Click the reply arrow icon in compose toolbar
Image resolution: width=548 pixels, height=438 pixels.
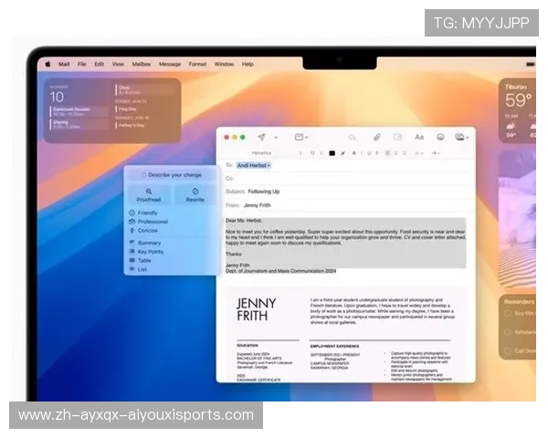(x=352, y=137)
